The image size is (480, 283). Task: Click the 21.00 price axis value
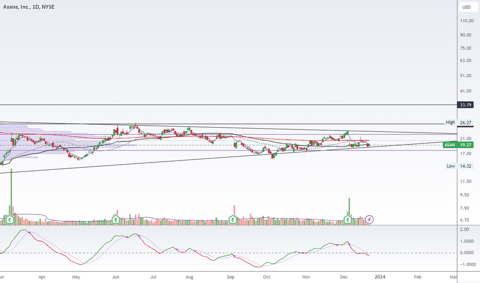pos(466,138)
